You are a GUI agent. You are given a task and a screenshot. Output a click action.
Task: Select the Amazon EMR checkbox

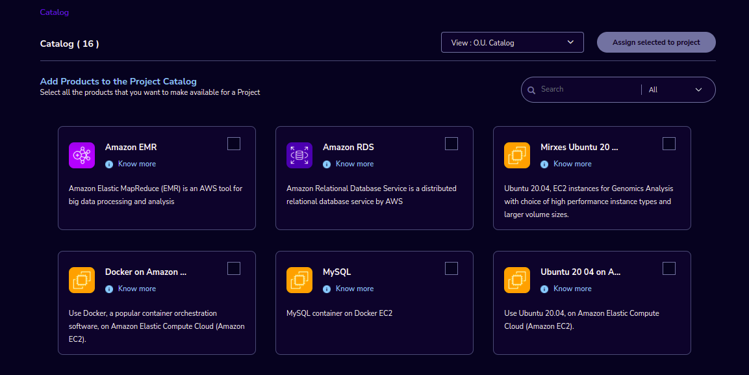(x=234, y=144)
